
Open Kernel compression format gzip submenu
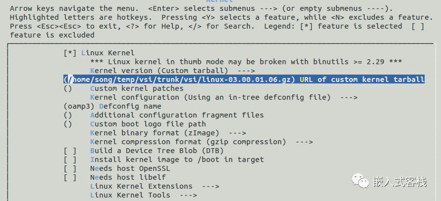click(201, 142)
